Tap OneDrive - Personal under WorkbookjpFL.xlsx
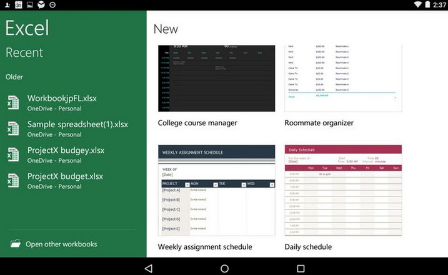448x275 pixels. pyautogui.click(x=54, y=109)
